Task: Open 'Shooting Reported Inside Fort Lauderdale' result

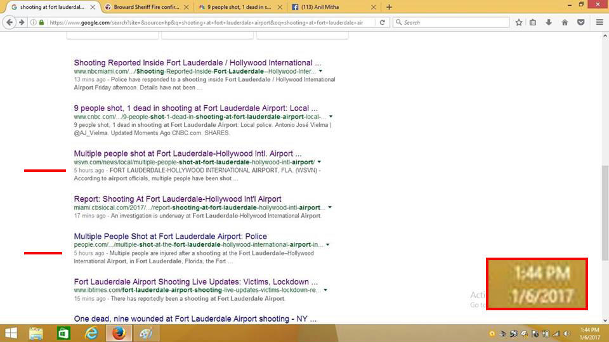Action: coord(197,63)
